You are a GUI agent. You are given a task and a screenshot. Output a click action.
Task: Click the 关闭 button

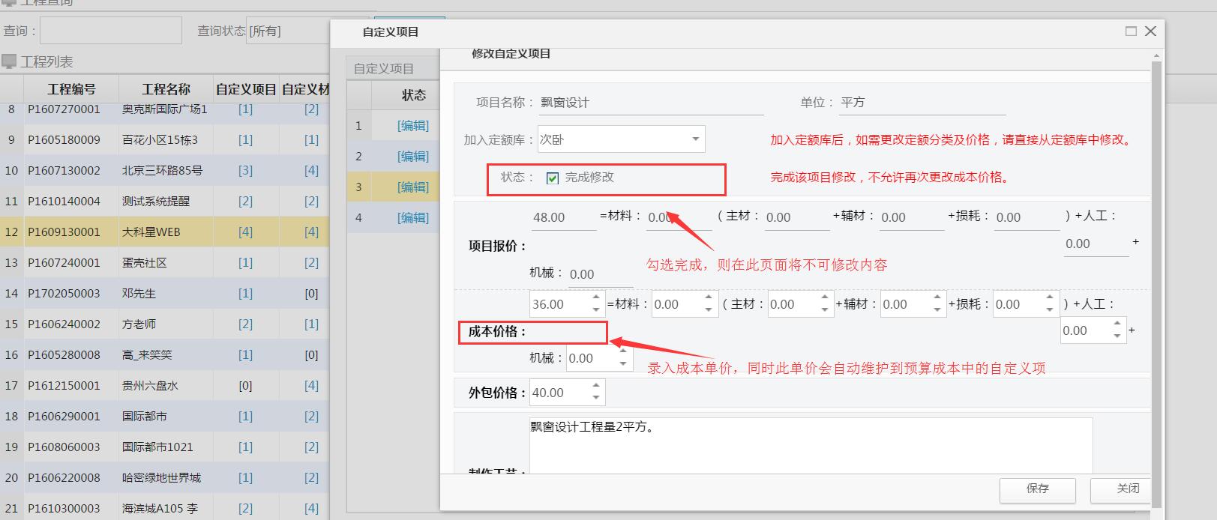(x=1127, y=489)
